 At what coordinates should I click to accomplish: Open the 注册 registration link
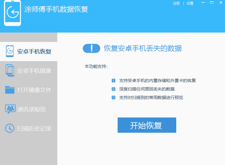pyautogui.click(x=176, y=3)
